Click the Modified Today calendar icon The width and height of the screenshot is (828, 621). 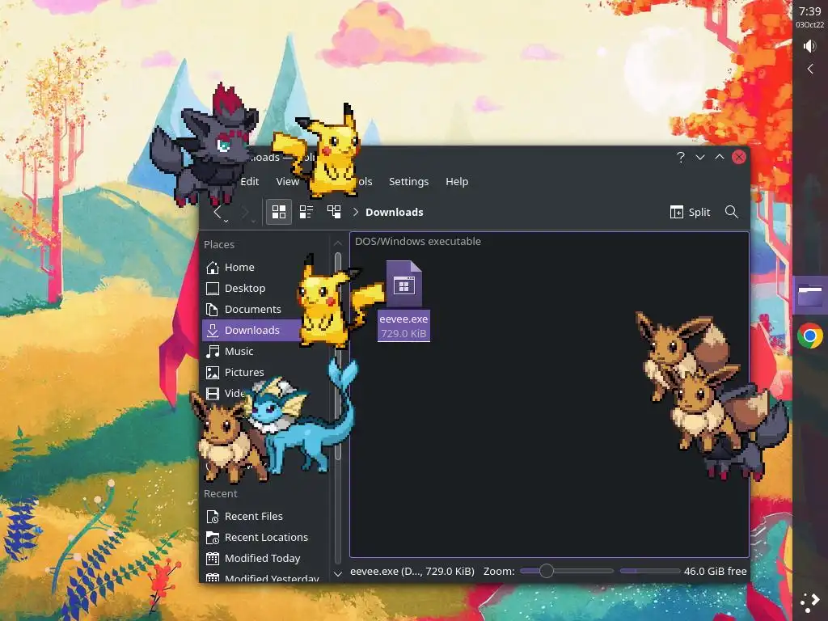tap(213, 559)
